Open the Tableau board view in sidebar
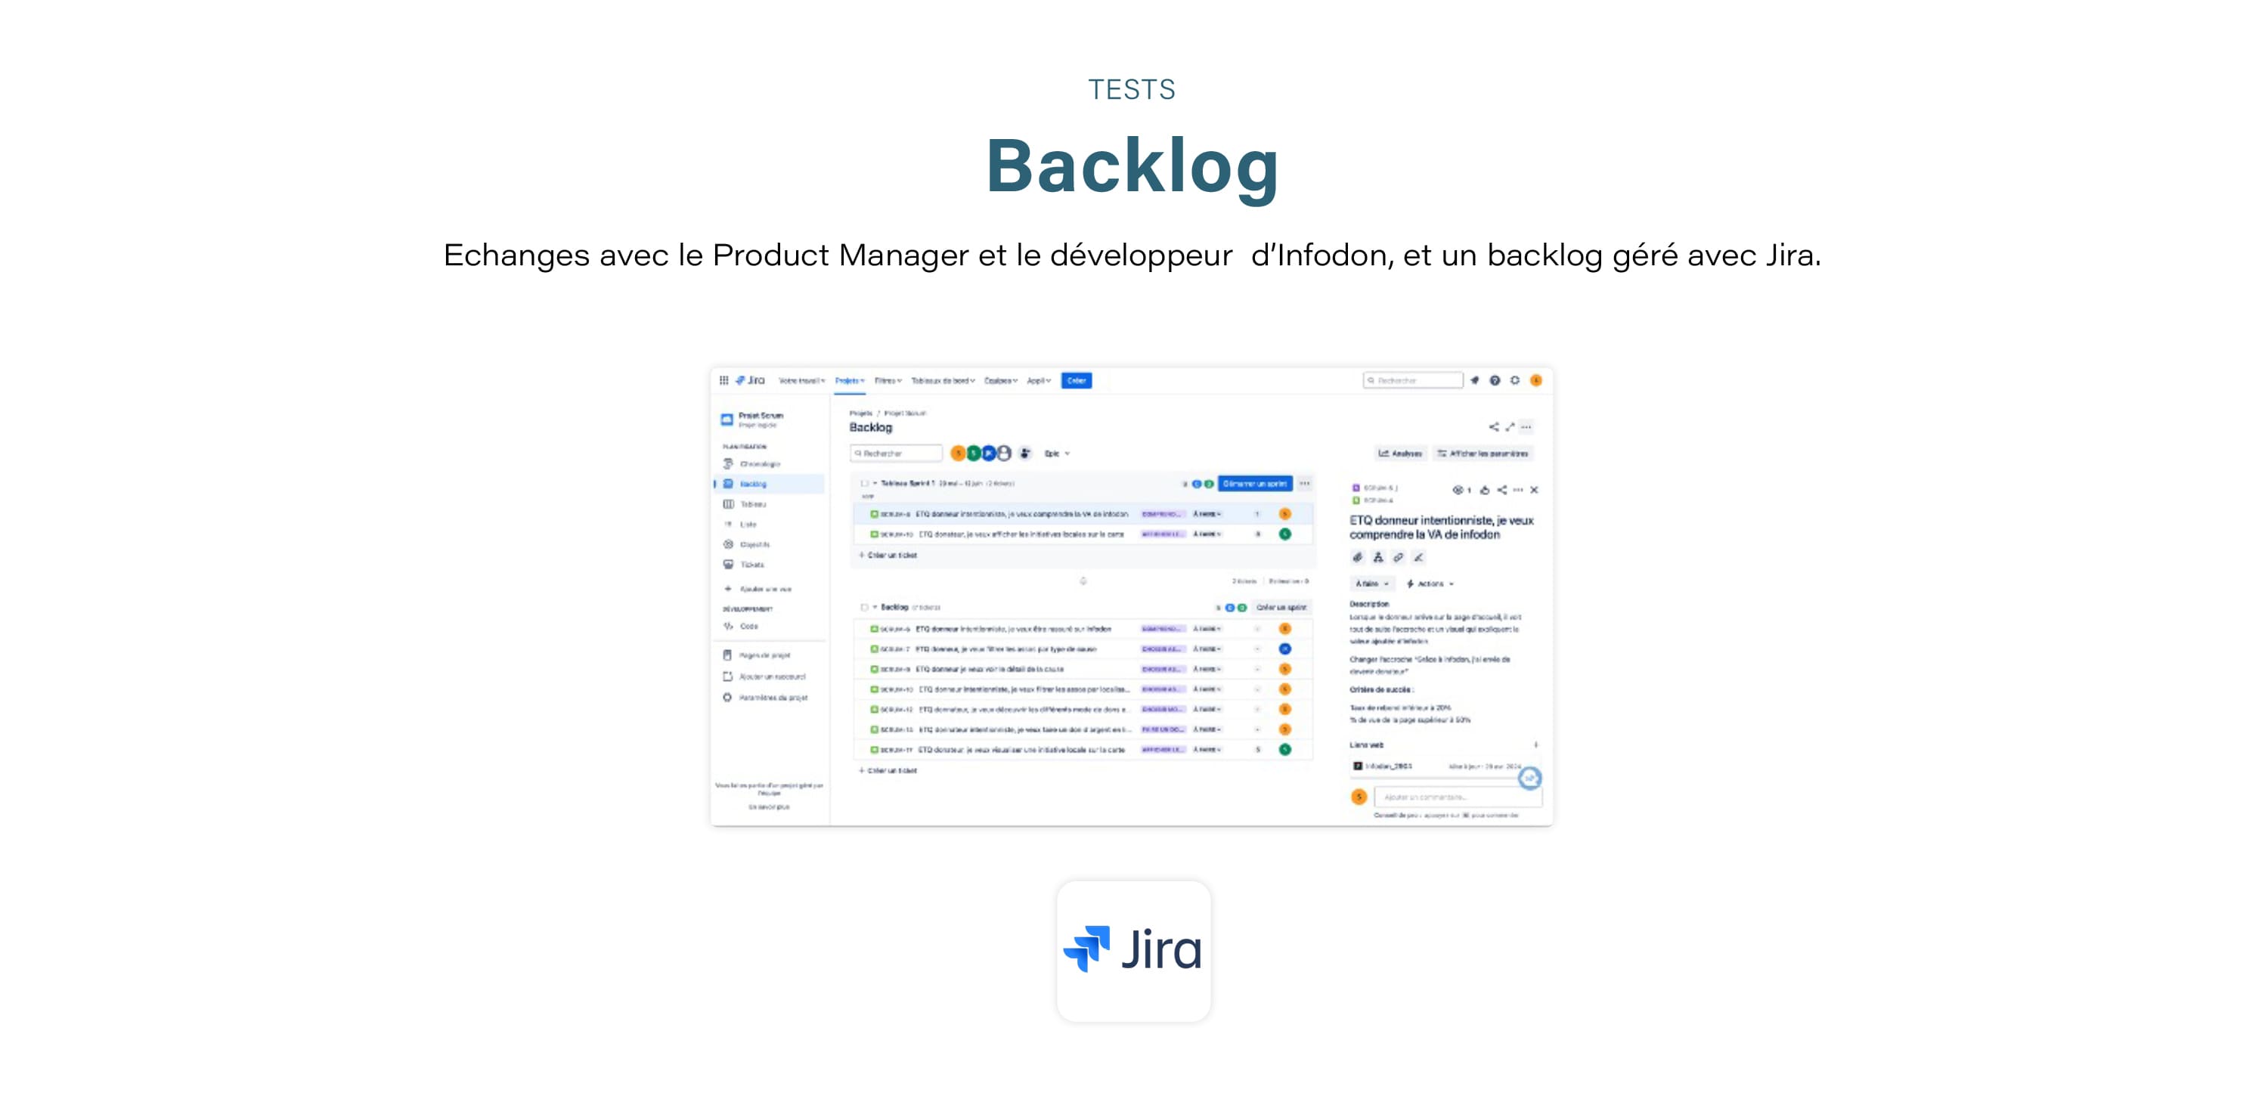This screenshot has height=1102, width=2268. point(745,504)
